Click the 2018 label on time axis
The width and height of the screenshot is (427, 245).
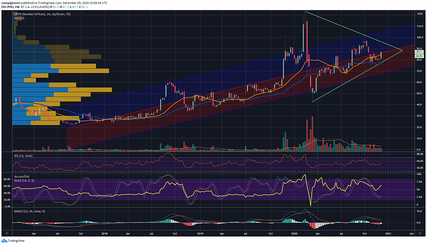(x=105, y=234)
